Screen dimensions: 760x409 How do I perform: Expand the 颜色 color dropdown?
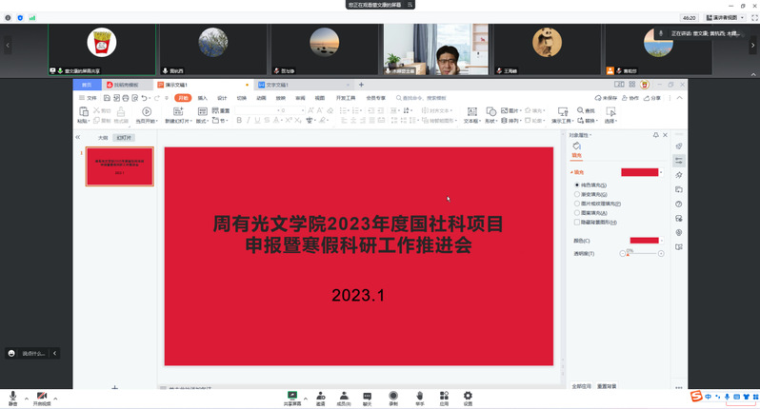(663, 242)
